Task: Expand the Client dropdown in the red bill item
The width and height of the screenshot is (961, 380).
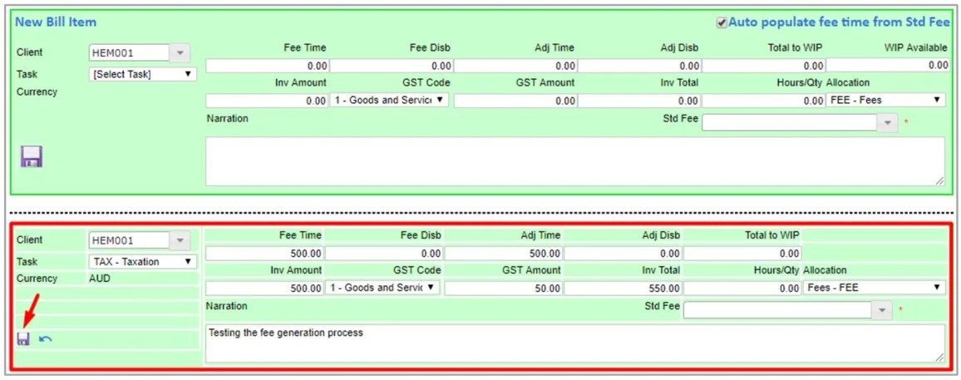Action: pyautogui.click(x=180, y=241)
